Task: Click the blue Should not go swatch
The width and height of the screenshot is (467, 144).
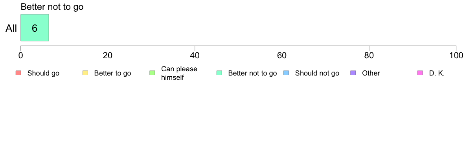Action: tap(286, 73)
